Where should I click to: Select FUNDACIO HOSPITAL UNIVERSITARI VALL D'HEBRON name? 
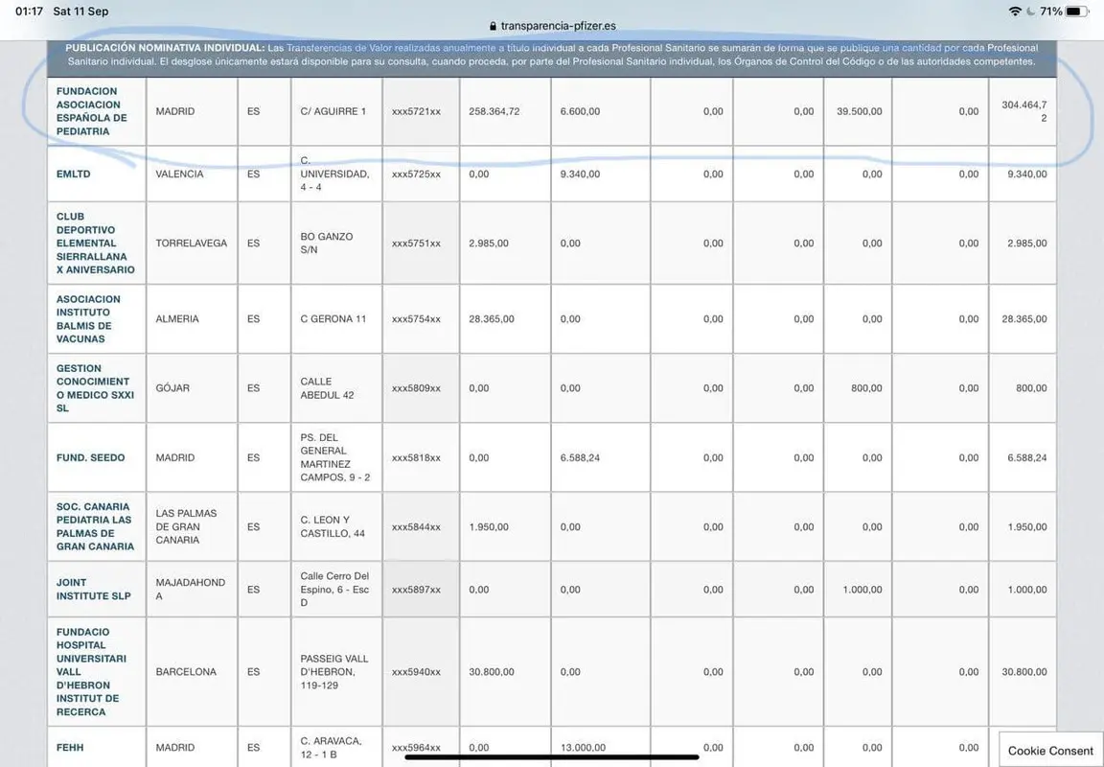(92, 672)
